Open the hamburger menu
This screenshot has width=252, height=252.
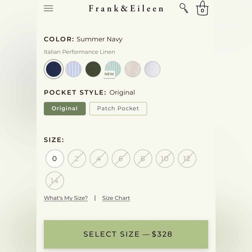[48, 8]
